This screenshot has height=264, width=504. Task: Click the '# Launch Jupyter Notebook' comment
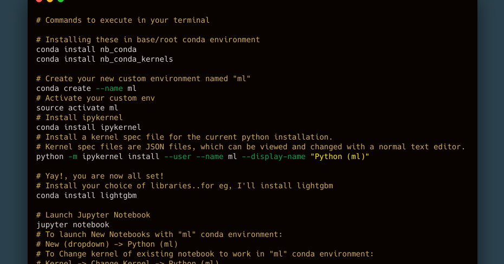pyautogui.click(x=93, y=215)
